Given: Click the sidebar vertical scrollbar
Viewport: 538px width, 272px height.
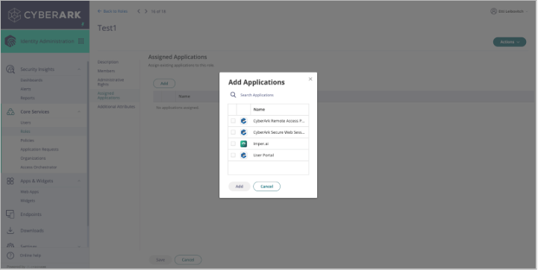Looking at the screenshot, I should point(88,144).
